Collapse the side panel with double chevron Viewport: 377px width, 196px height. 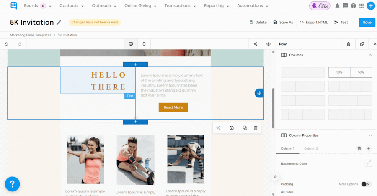[275, 177]
